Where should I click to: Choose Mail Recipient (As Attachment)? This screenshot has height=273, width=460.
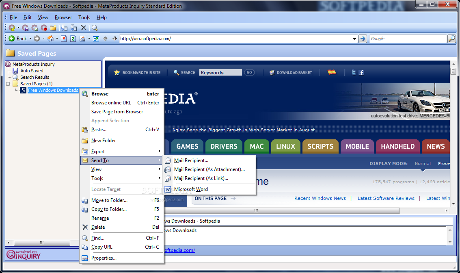[209, 169]
